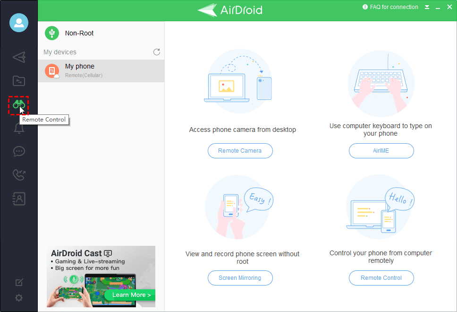Click the green USB Non-Root icon
The width and height of the screenshot is (457, 312).
52,33
